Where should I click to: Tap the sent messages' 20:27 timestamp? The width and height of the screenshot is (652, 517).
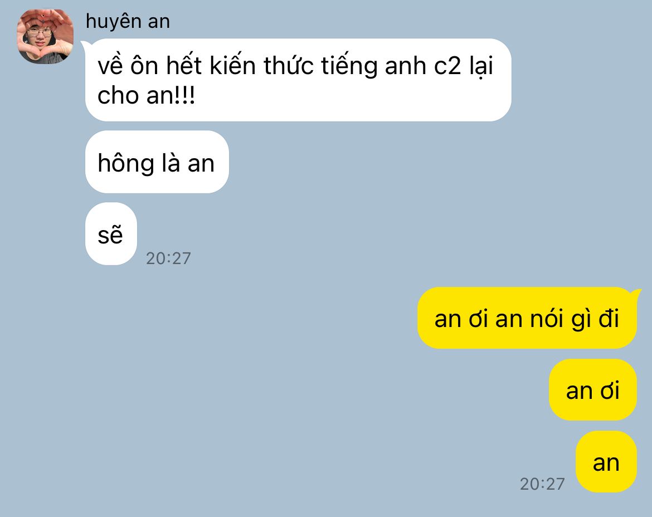(x=542, y=484)
